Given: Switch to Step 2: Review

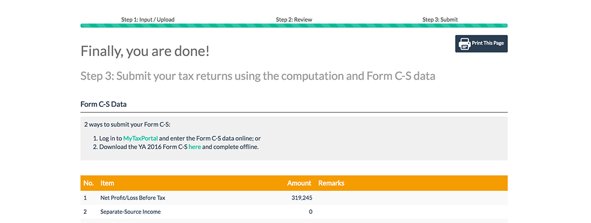Looking at the screenshot, I should (x=294, y=20).
